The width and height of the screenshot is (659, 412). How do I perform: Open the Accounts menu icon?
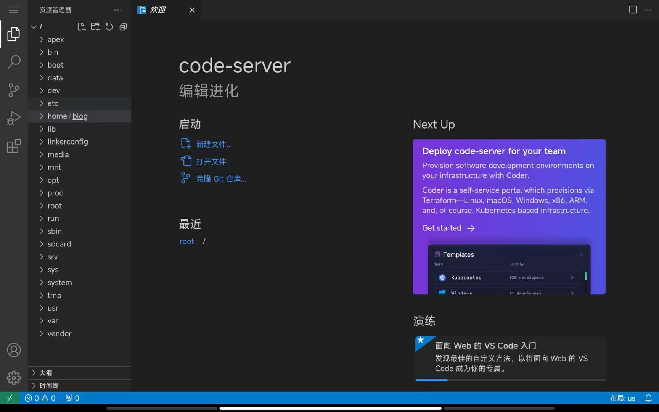[x=14, y=350]
